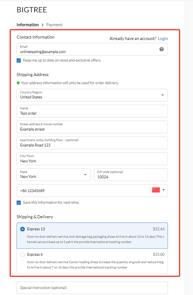The height and width of the screenshot is (295, 193).
Task: Open the Country/Region dropdown
Action: [x=92, y=95]
